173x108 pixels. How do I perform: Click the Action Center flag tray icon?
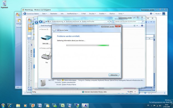pyautogui.click(x=154, y=106)
